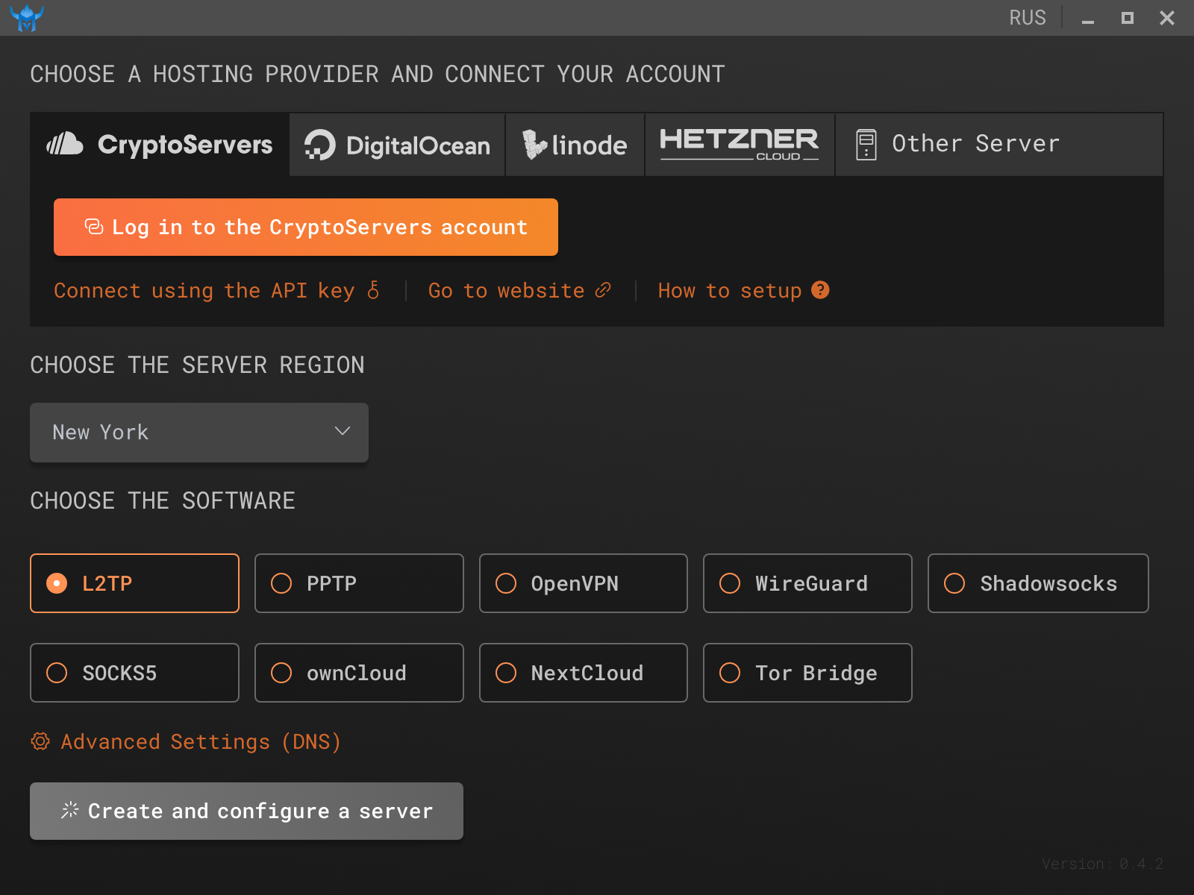Image resolution: width=1194 pixels, height=895 pixels.
Task: Click the sparkle icon on the Create button
Action: [x=70, y=810]
